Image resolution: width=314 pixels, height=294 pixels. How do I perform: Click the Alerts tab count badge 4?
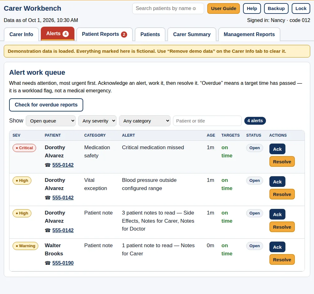tap(66, 34)
